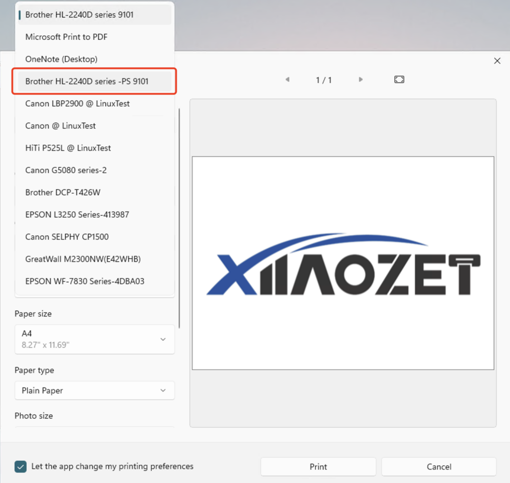The height and width of the screenshot is (483, 510).
Task: Select Canon G5080 series-2 printer
Action: click(95, 170)
